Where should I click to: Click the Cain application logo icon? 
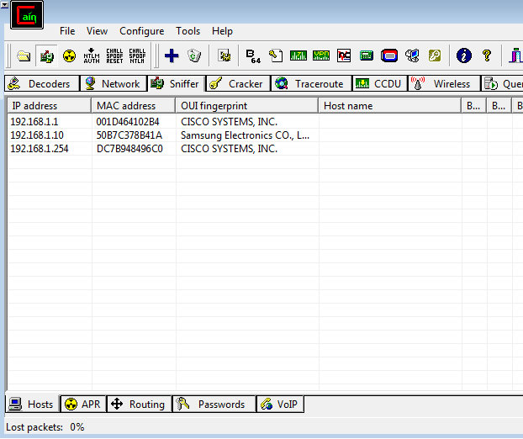coord(27,15)
